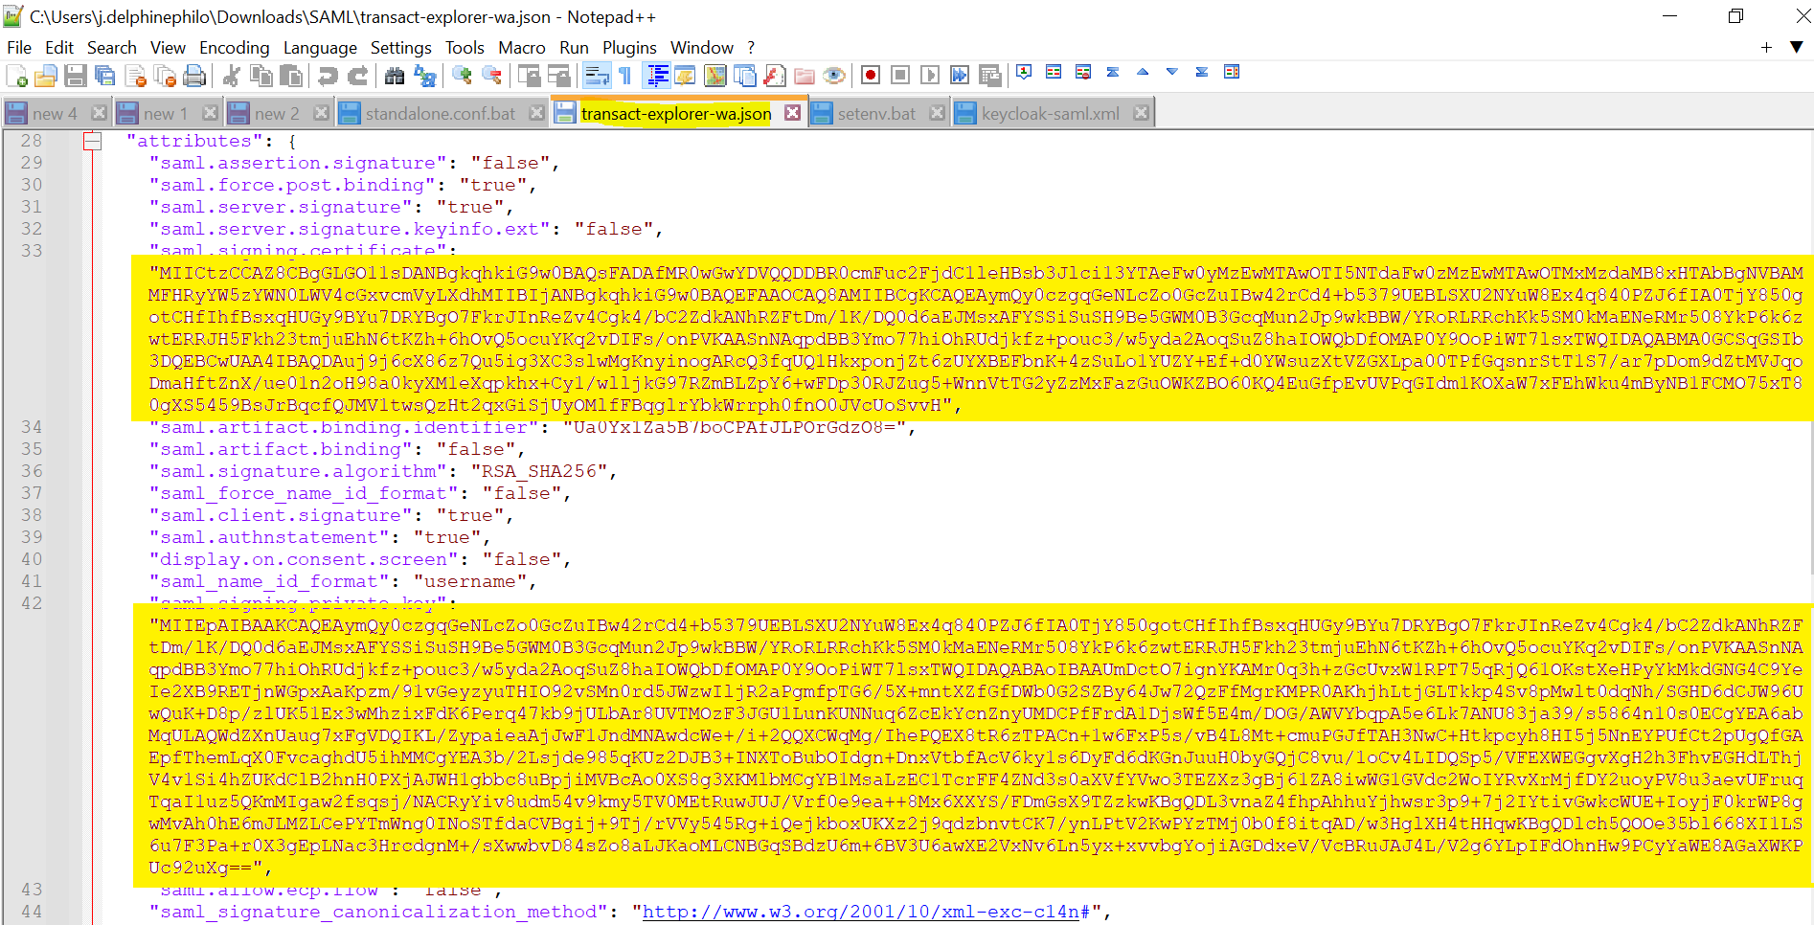Open Find with the binoculars icon
This screenshot has height=925, width=1814.
pyautogui.click(x=394, y=75)
